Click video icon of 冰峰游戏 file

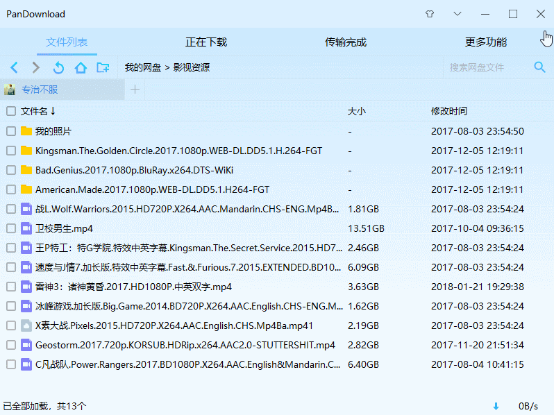pos(26,306)
